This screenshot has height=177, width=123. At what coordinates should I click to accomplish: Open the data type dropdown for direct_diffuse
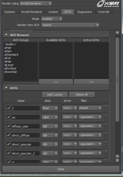coord(50,135)
